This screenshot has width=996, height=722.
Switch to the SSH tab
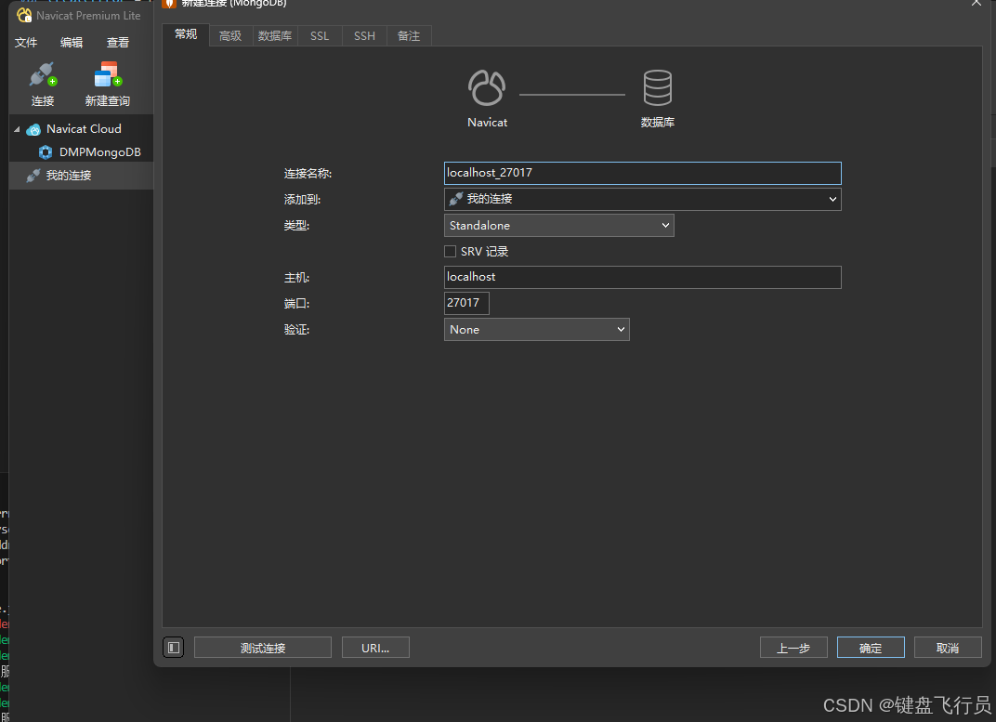[x=364, y=36]
